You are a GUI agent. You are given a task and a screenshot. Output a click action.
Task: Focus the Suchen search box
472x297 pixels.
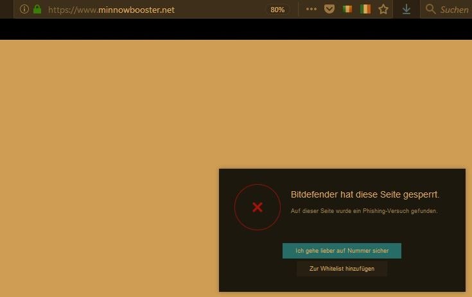pos(446,10)
